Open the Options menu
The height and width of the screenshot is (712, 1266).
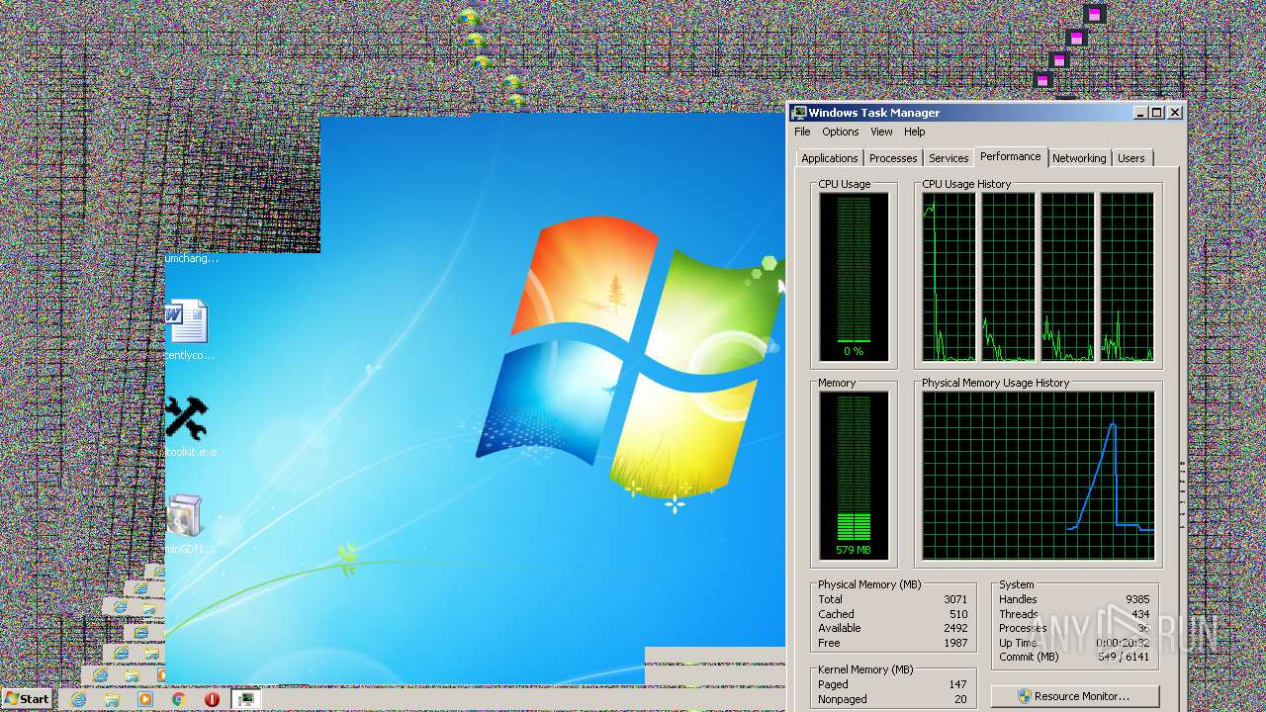click(x=840, y=132)
